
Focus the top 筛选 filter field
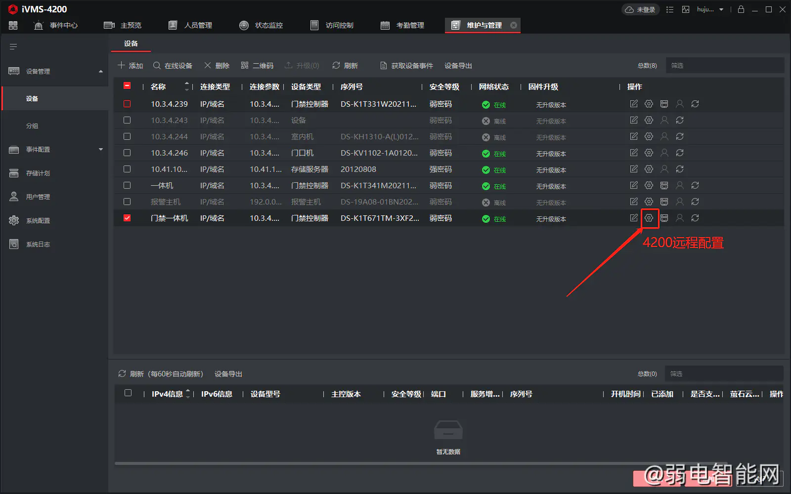tap(725, 65)
